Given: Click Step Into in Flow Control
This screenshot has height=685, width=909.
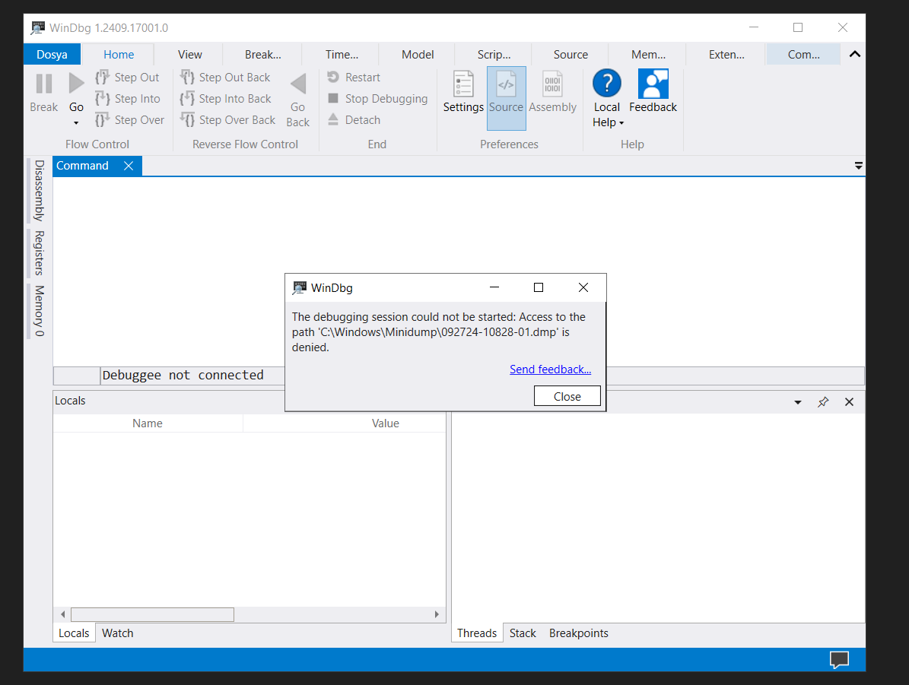Looking at the screenshot, I should (x=128, y=99).
